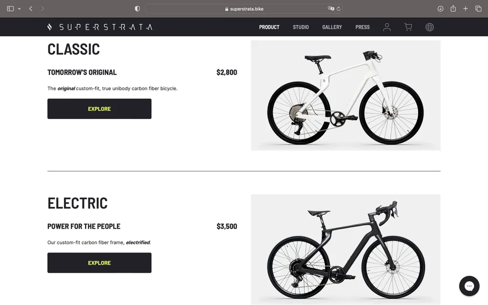
Task: Open the shopping cart
Action: pos(408,27)
